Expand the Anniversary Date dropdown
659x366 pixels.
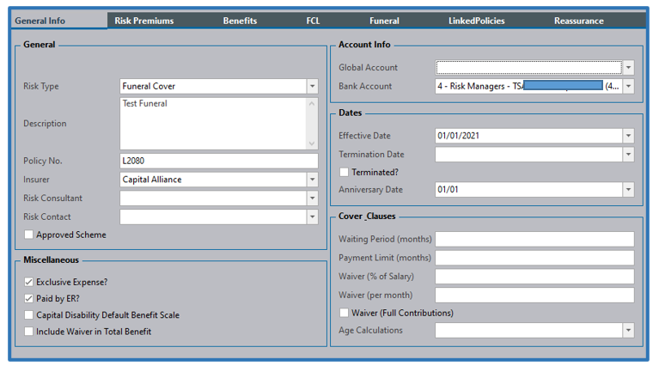click(x=628, y=190)
